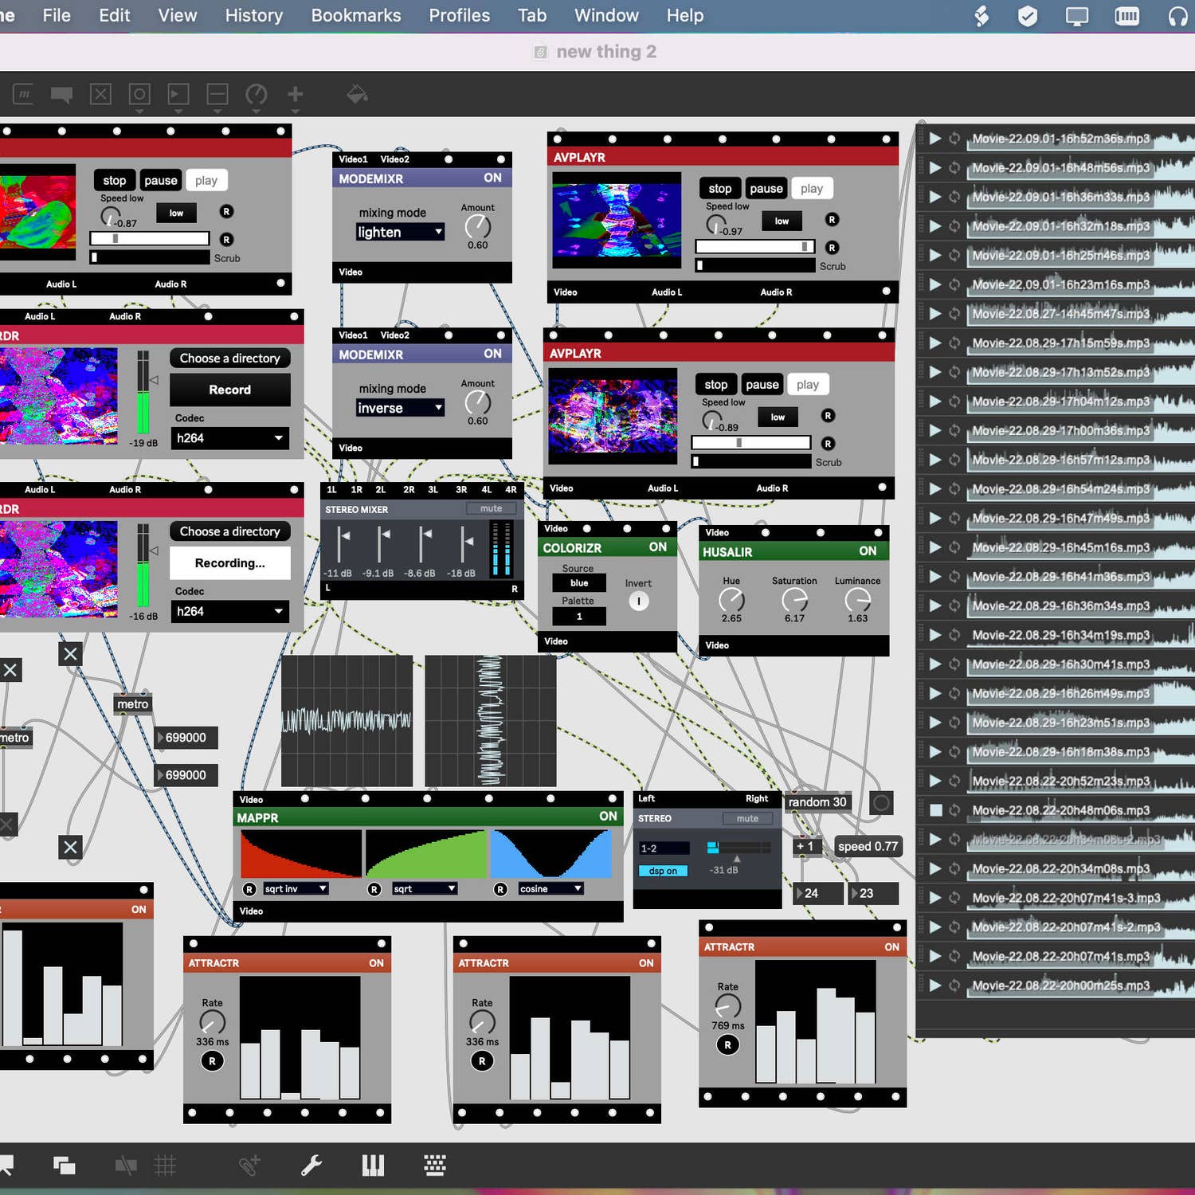The image size is (1195, 1195).
Task: Click the wrench icon in the bottom toolbar
Action: point(311,1166)
